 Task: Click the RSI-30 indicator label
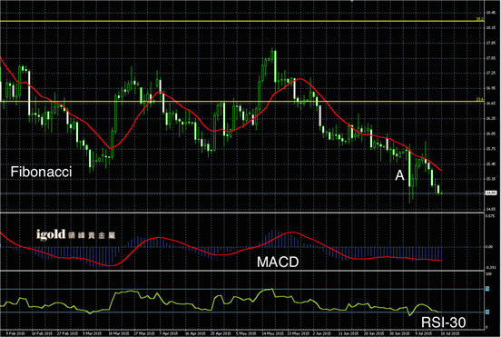[444, 322]
